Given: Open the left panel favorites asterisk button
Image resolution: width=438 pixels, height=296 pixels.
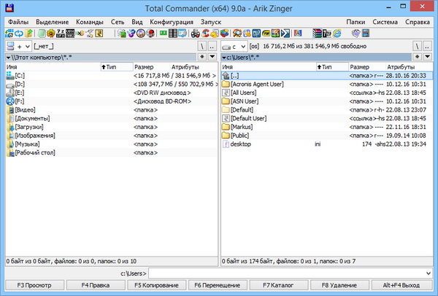Looking at the screenshot, I should tap(202, 56).
